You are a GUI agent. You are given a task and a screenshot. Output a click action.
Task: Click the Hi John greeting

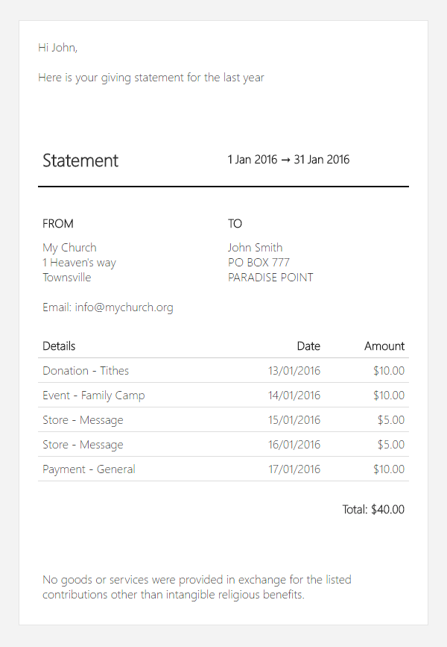[58, 48]
